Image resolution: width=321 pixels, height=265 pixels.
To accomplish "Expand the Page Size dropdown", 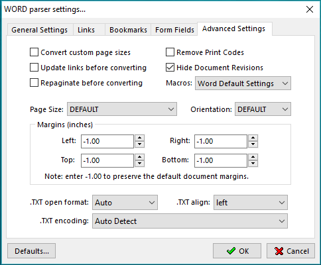I will click(122, 109).
